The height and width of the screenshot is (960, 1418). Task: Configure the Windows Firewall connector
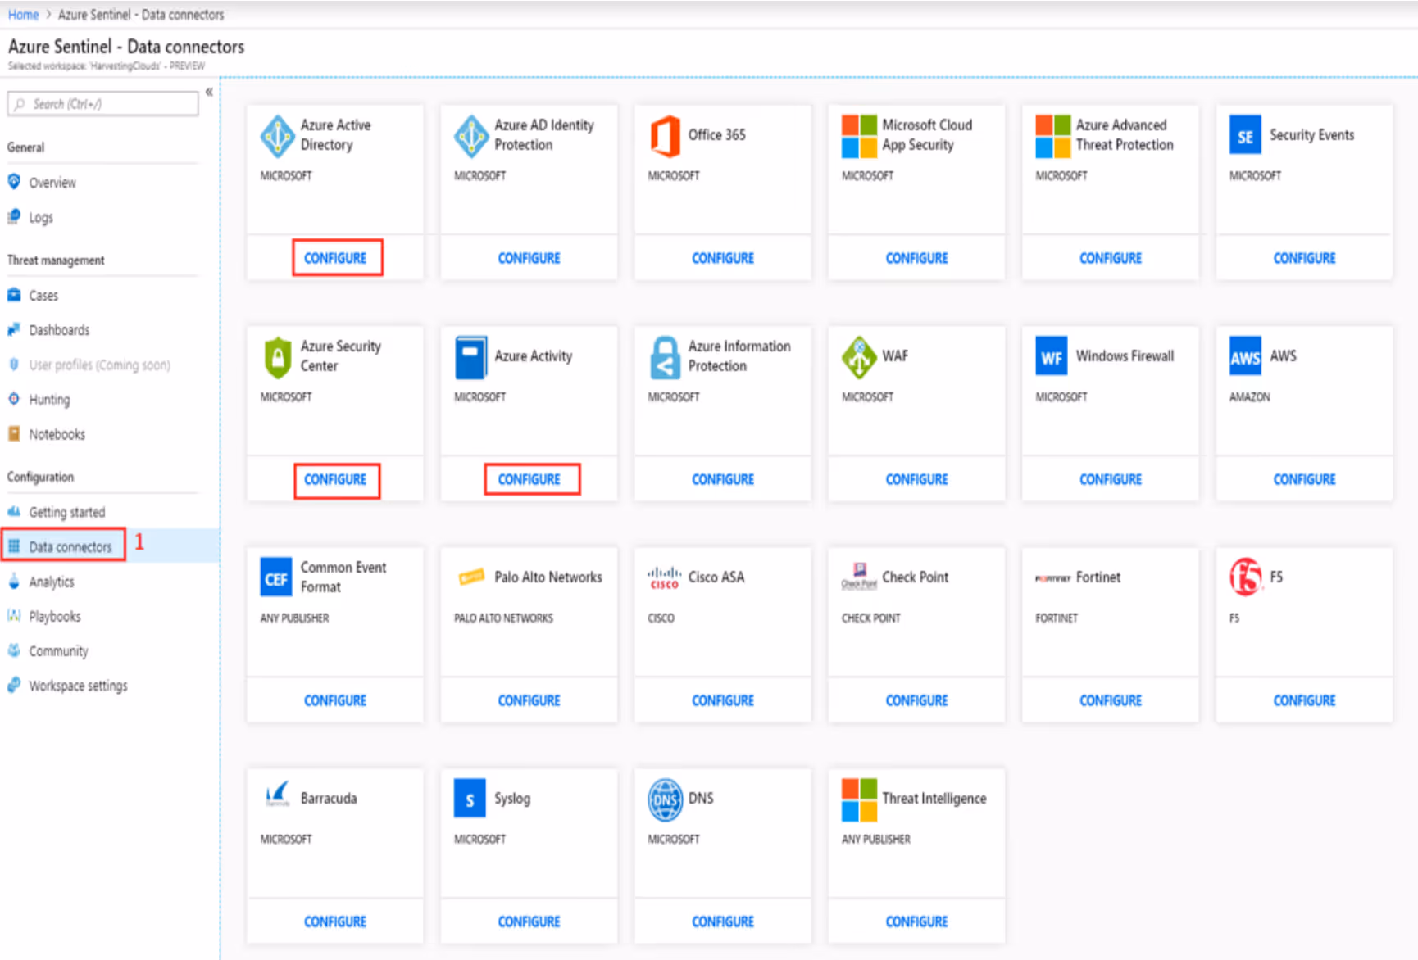tap(1111, 479)
